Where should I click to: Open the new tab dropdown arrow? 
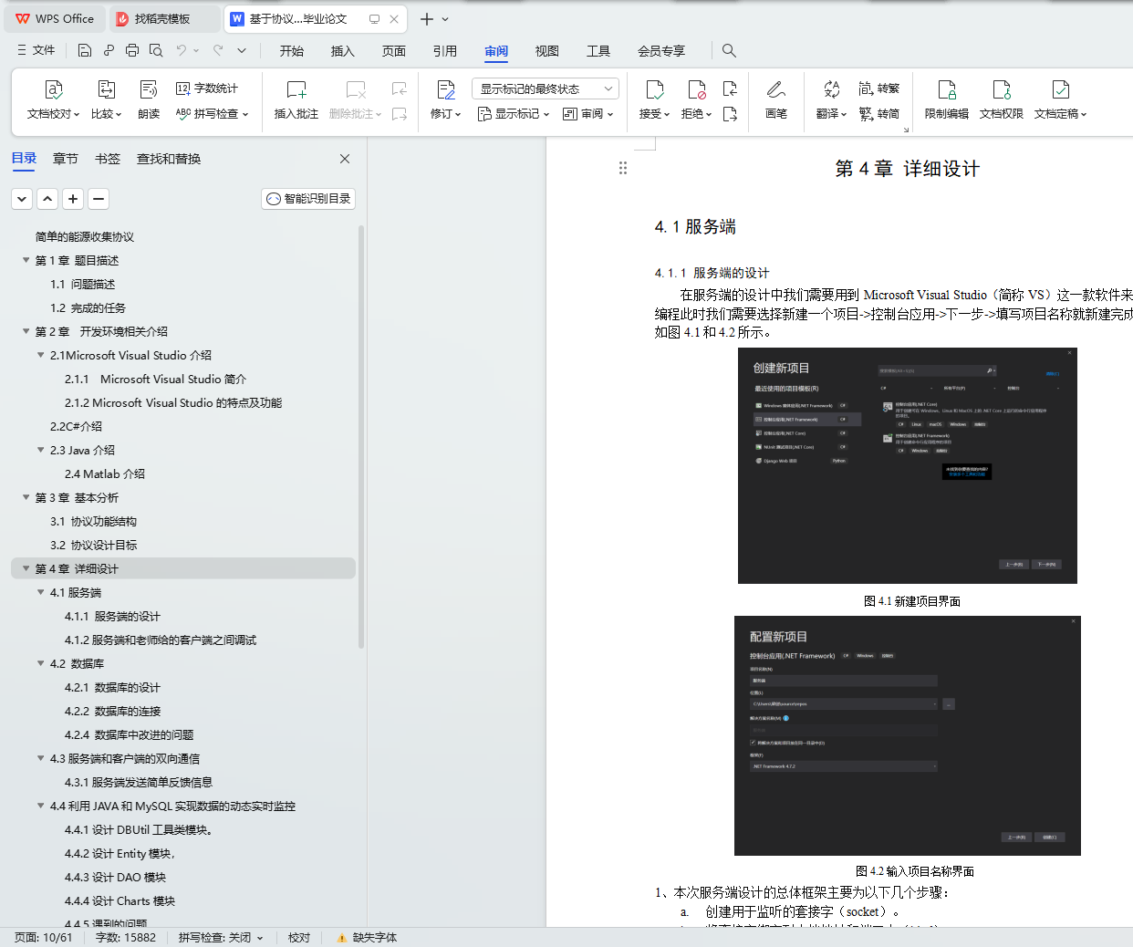coord(445,19)
